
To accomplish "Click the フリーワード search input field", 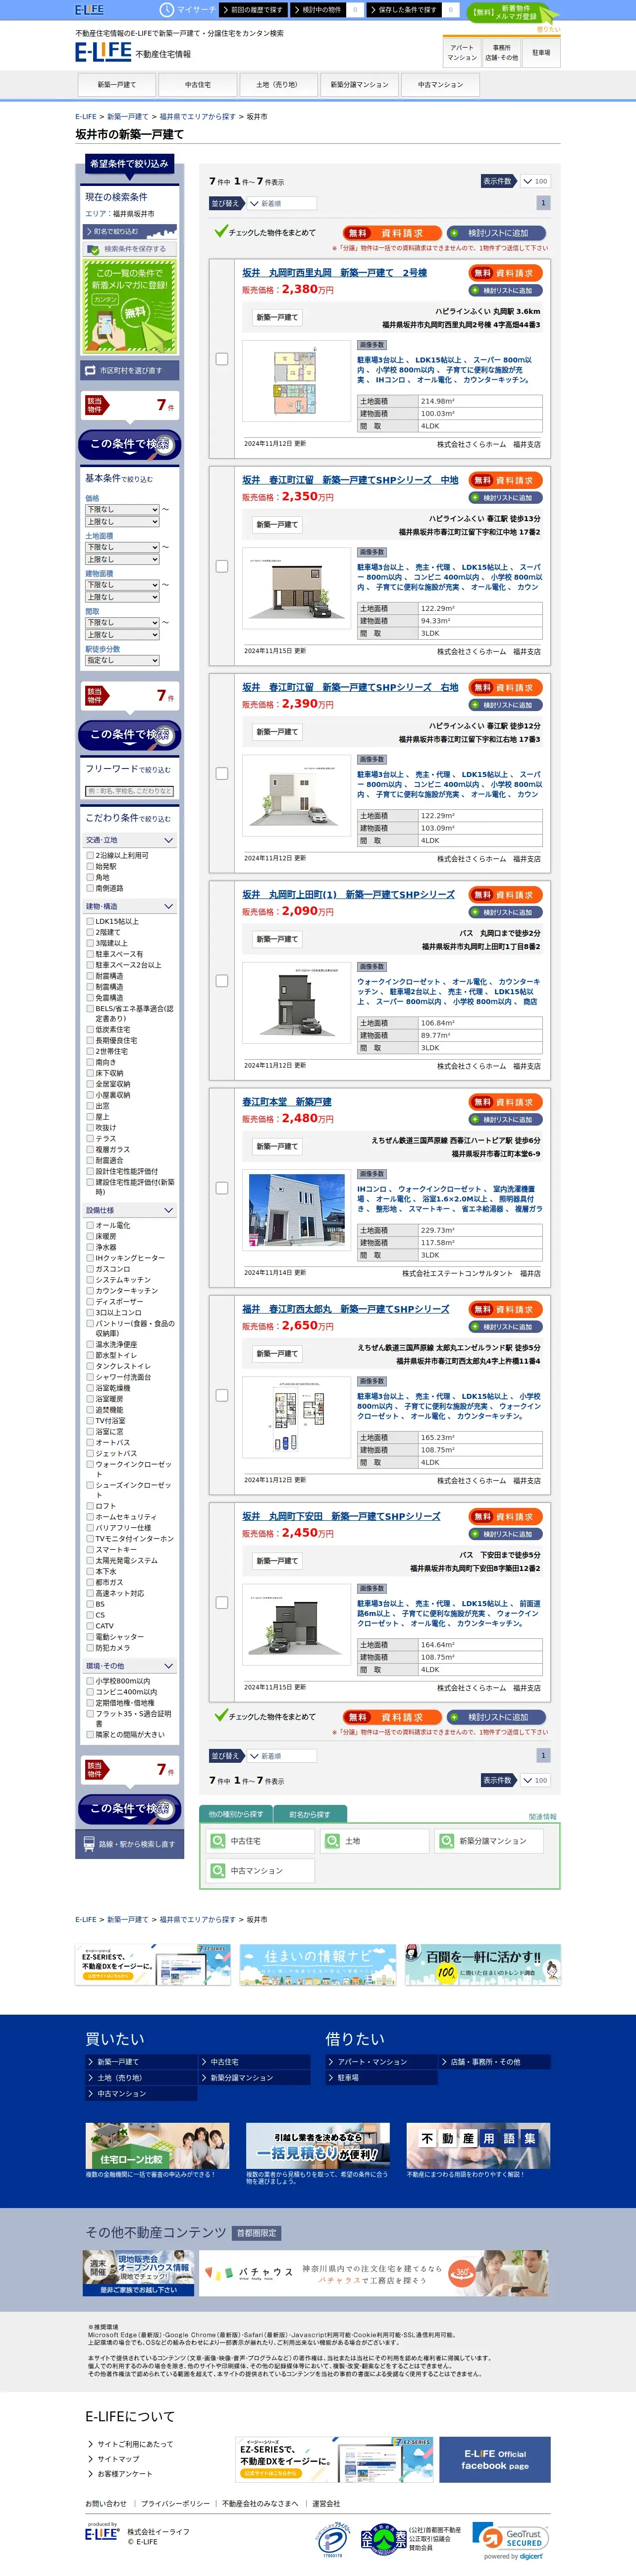I will click(130, 791).
